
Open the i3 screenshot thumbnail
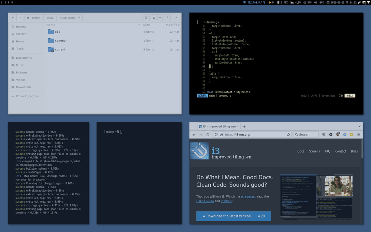pyautogui.click(x=316, y=197)
